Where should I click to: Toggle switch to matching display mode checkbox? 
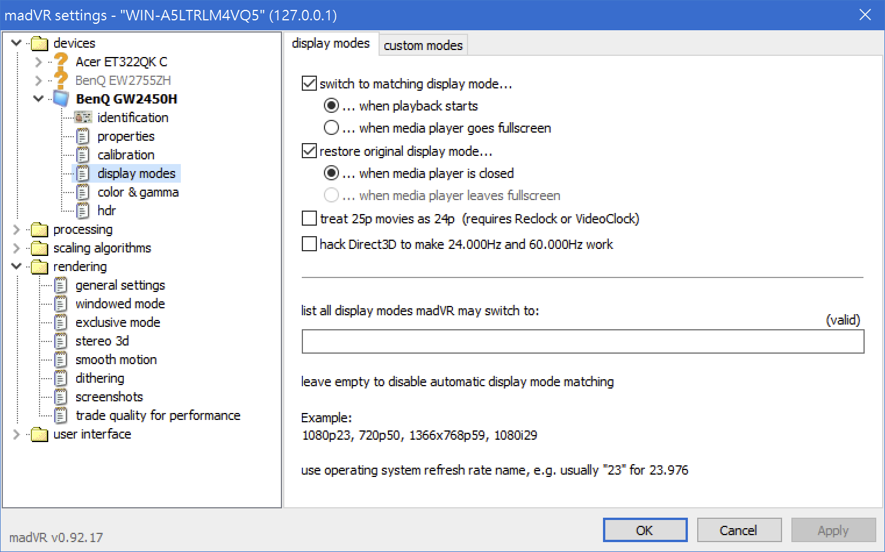coord(309,84)
